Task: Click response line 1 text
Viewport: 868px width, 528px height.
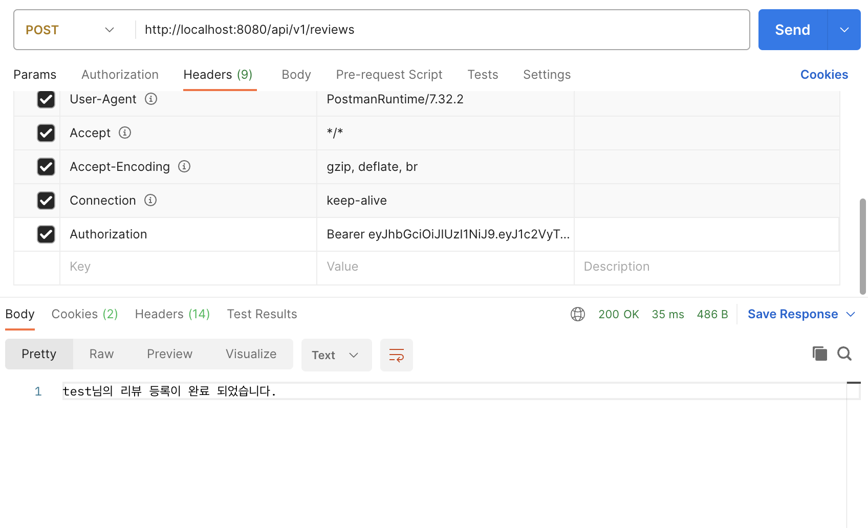Action: [169, 391]
